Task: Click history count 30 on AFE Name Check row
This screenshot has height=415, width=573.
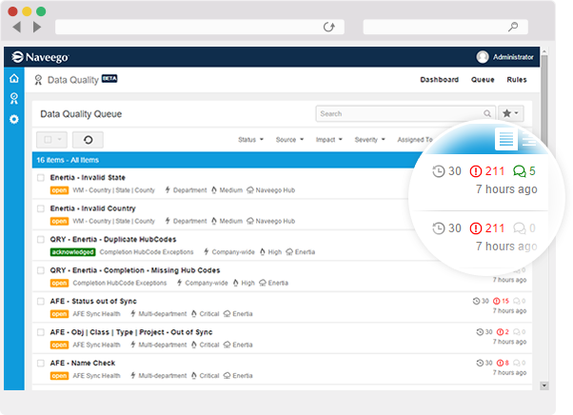Action: (x=484, y=363)
